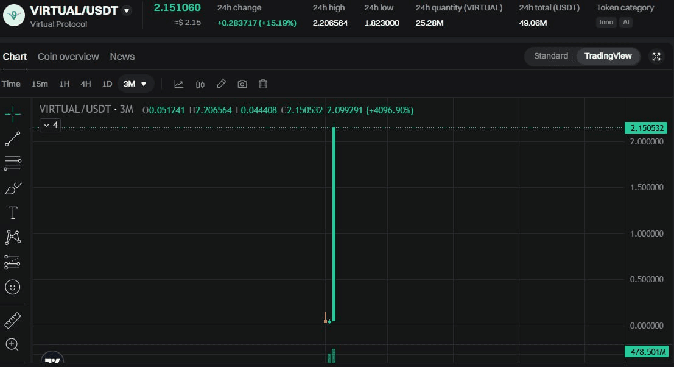Open the News tab
The image size is (674, 367).
122,56
